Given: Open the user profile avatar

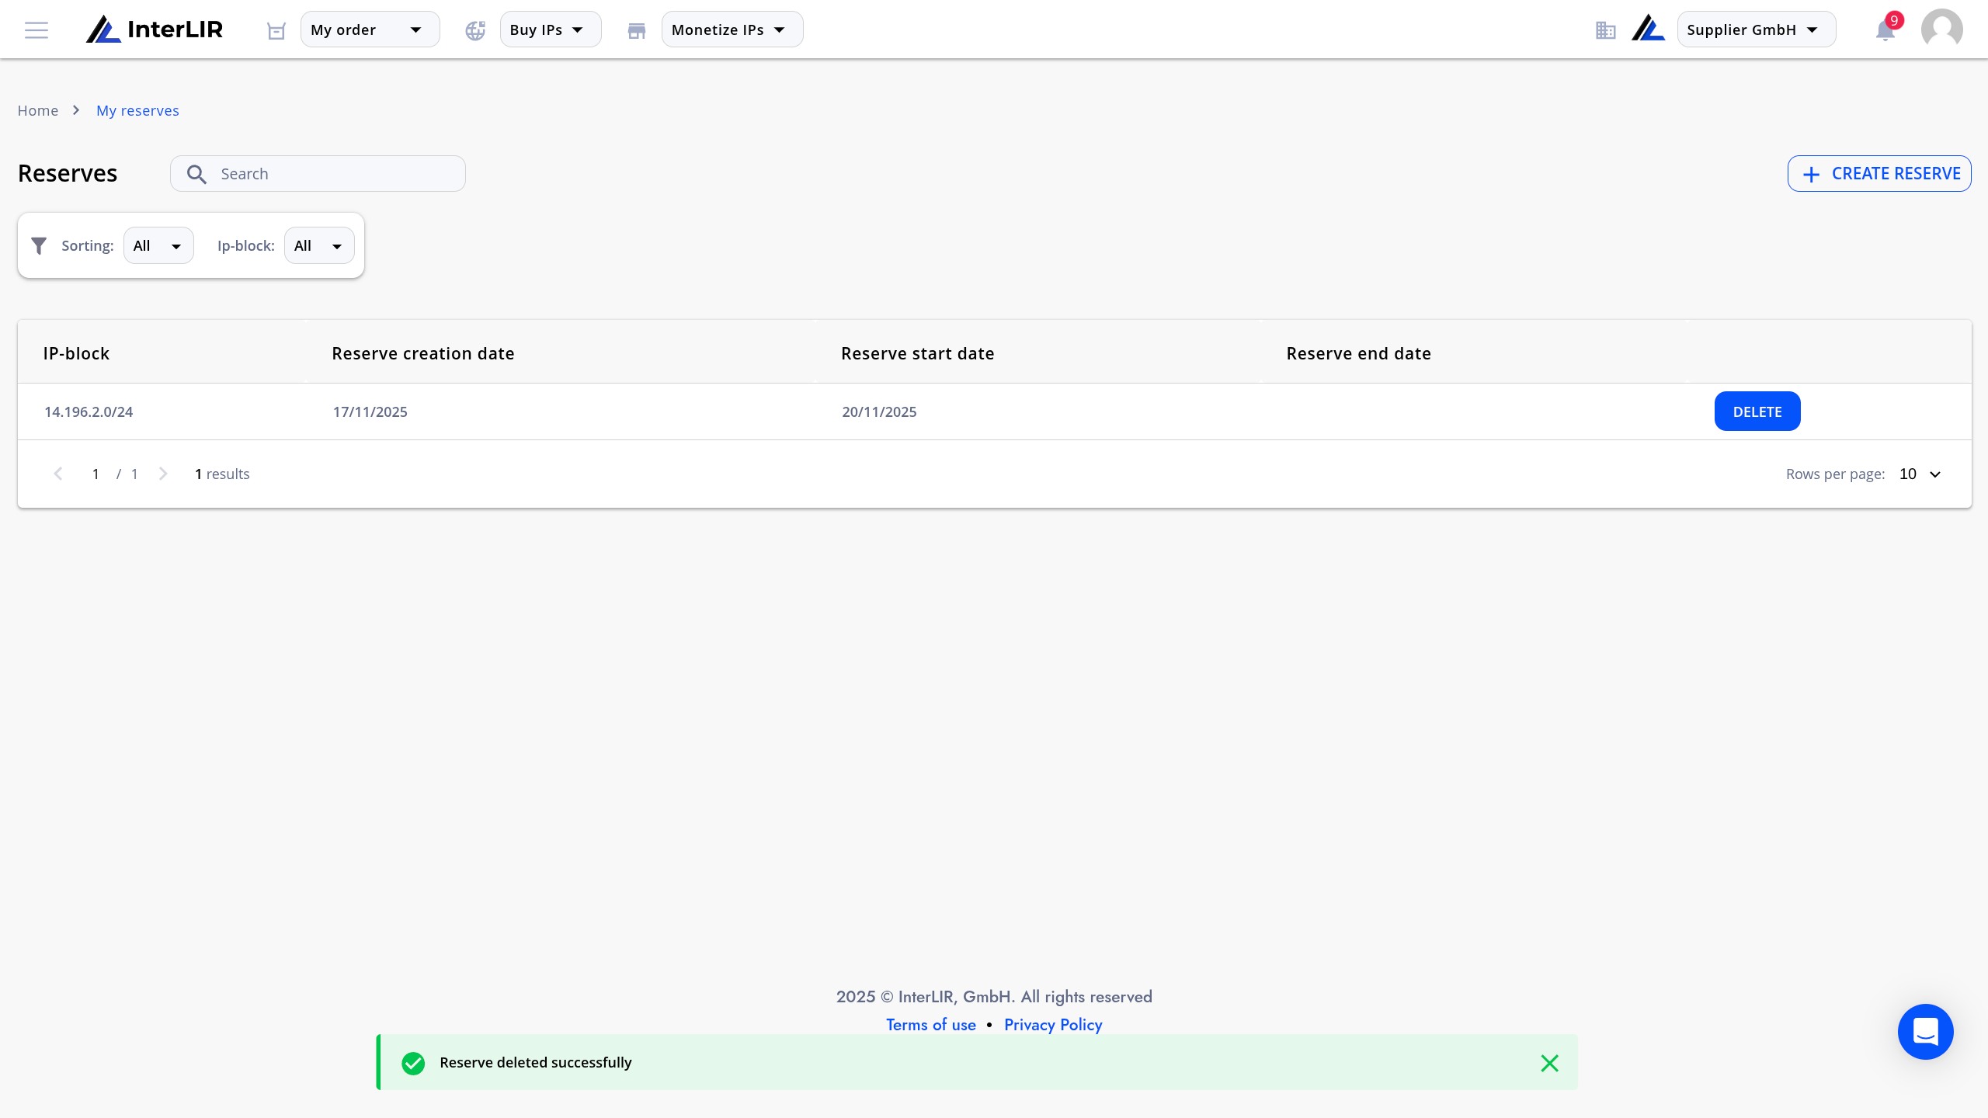Looking at the screenshot, I should click(x=1941, y=30).
